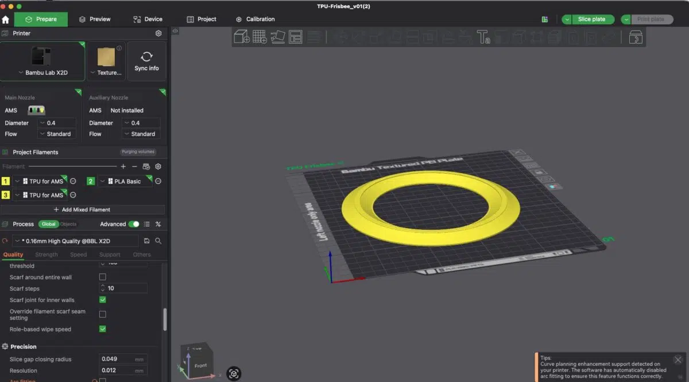Open Print plate dropdown arrow
Image resolution: width=689 pixels, height=382 pixels.
tap(626, 20)
